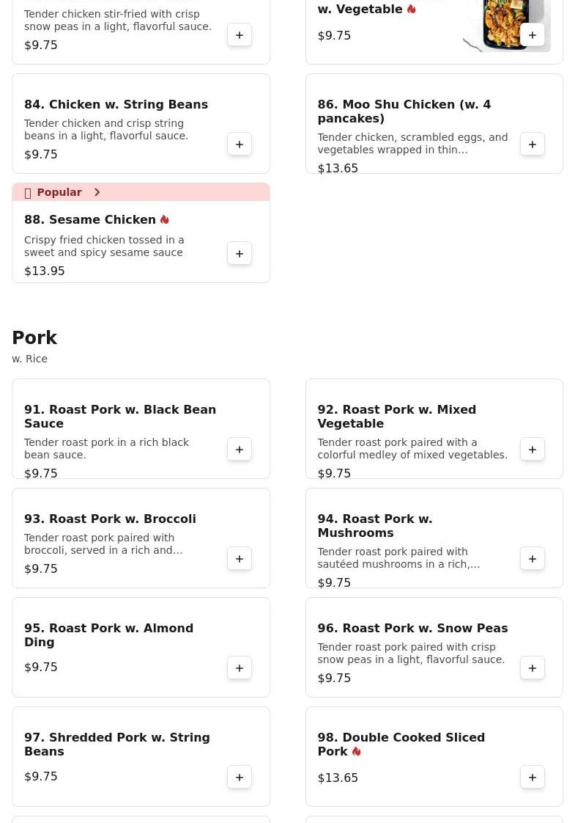Expand the Popular badge chevron
Screen dimensions: 575x823
tap(97, 192)
